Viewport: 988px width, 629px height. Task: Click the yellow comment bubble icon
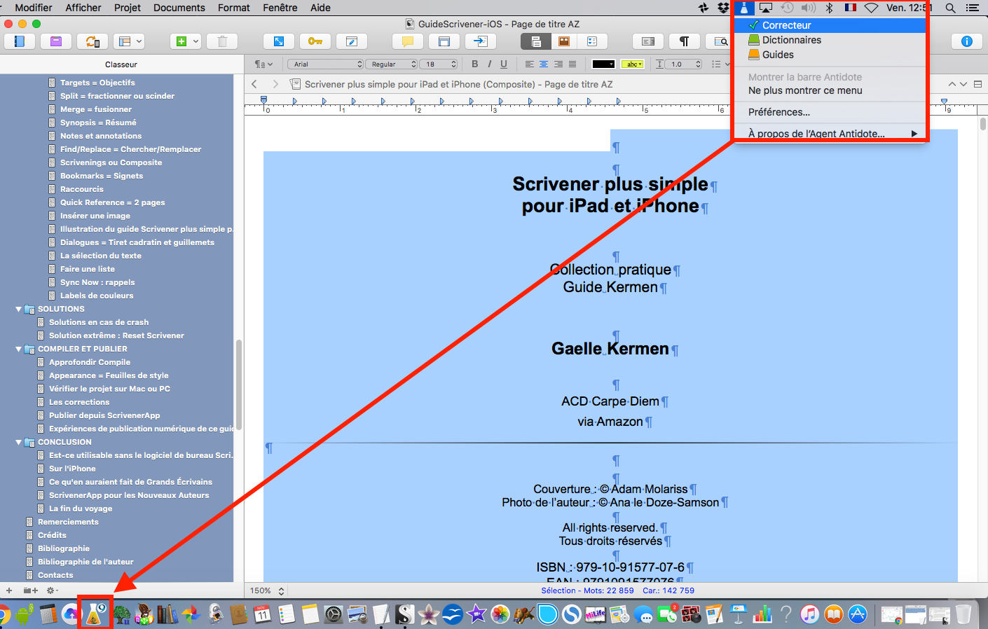point(407,41)
